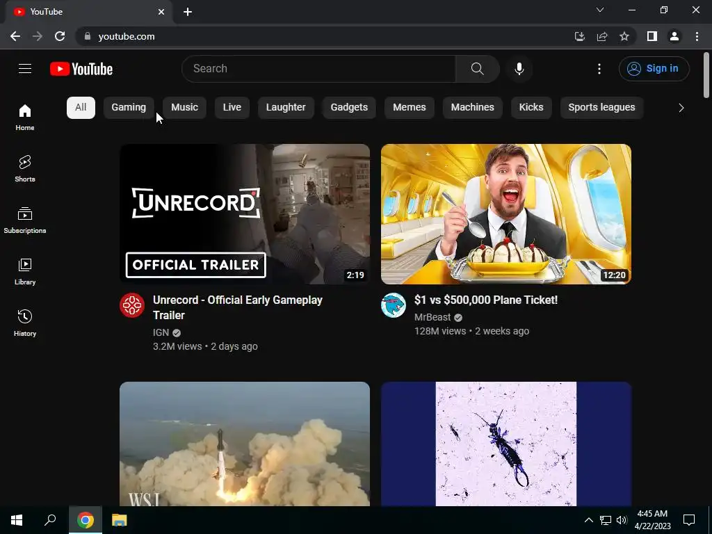
Task: Click the magnifier search button
Action: [477, 69]
